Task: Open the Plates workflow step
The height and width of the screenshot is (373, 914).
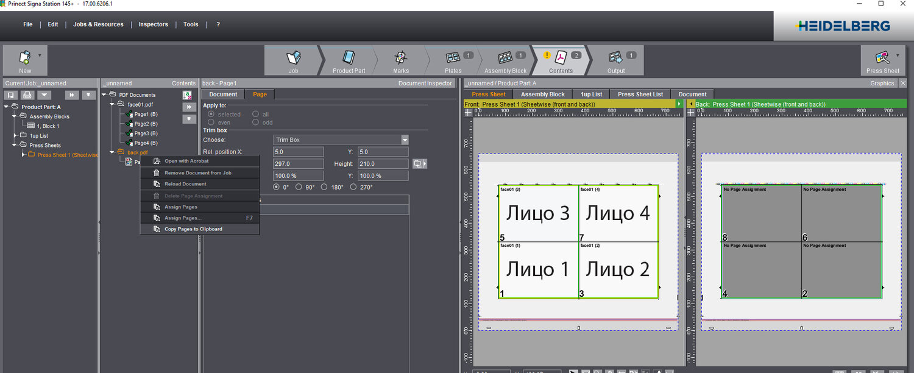Action: point(453,60)
